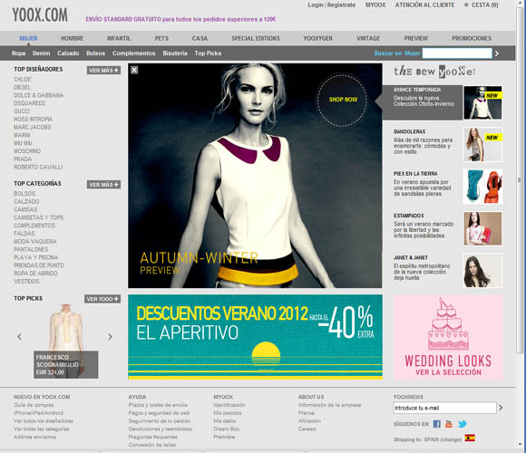Open Janet & Janet thumbnail image
This screenshot has width=526, height=453.
coord(482,270)
